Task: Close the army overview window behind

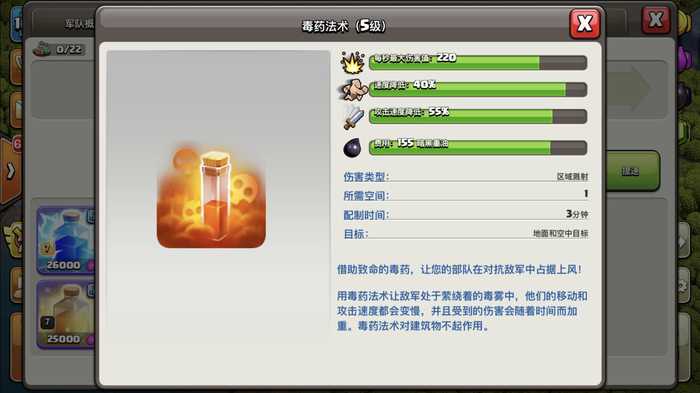Action: [656, 20]
